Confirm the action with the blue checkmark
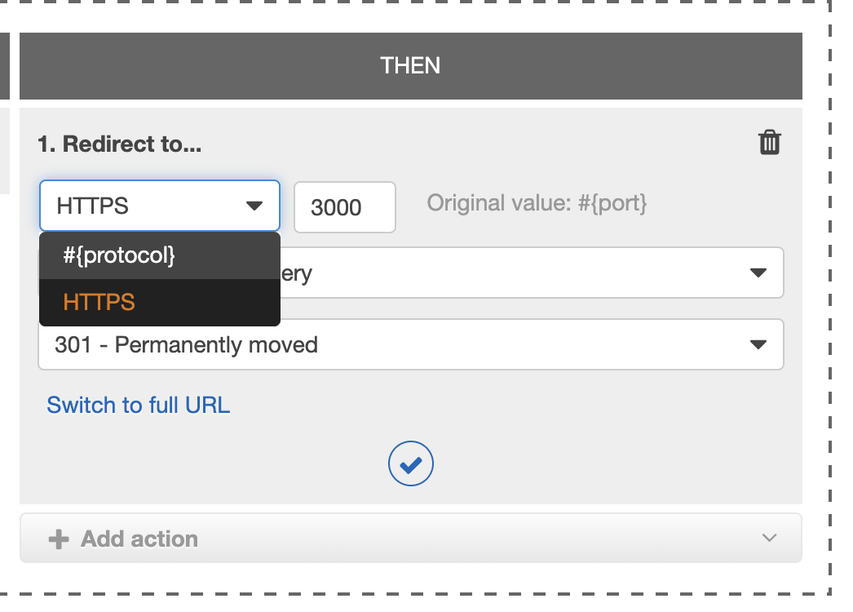The height and width of the screenshot is (612, 853). click(411, 464)
